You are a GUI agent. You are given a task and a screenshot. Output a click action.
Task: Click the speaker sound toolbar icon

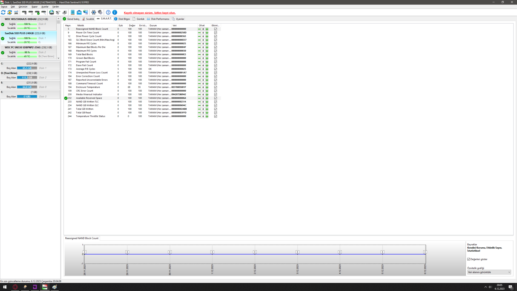click(100, 12)
